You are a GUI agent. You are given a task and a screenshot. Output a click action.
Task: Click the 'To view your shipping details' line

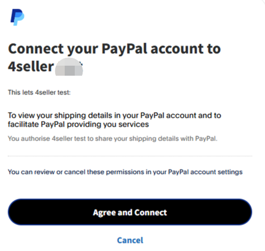click(x=114, y=115)
